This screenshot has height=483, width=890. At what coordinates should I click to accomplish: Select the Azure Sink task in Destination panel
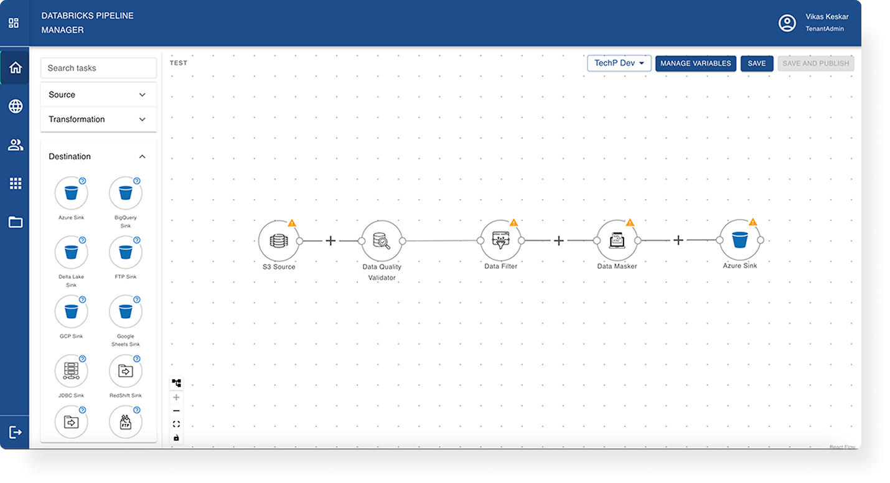click(72, 194)
